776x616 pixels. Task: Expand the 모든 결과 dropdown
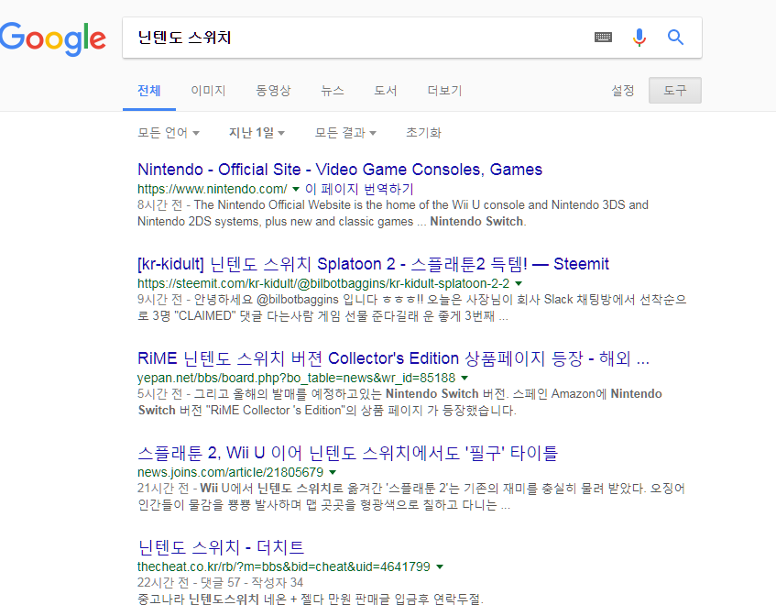tap(345, 133)
